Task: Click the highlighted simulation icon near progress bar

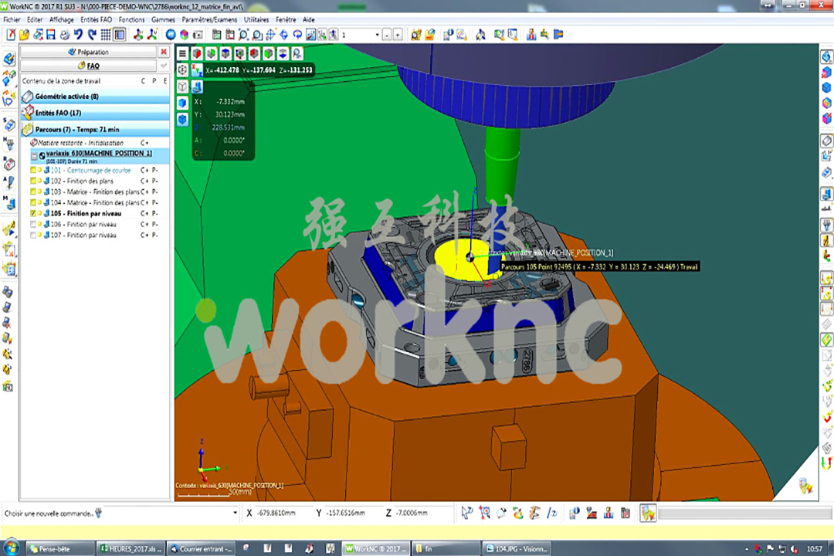Action: point(648,513)
